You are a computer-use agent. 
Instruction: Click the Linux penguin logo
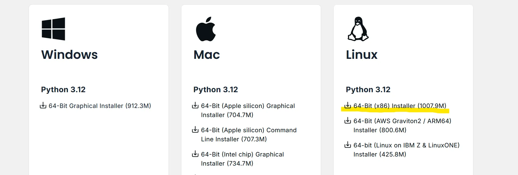coord(358,29)
